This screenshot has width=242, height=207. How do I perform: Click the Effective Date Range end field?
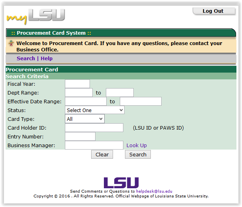[141, 101]
